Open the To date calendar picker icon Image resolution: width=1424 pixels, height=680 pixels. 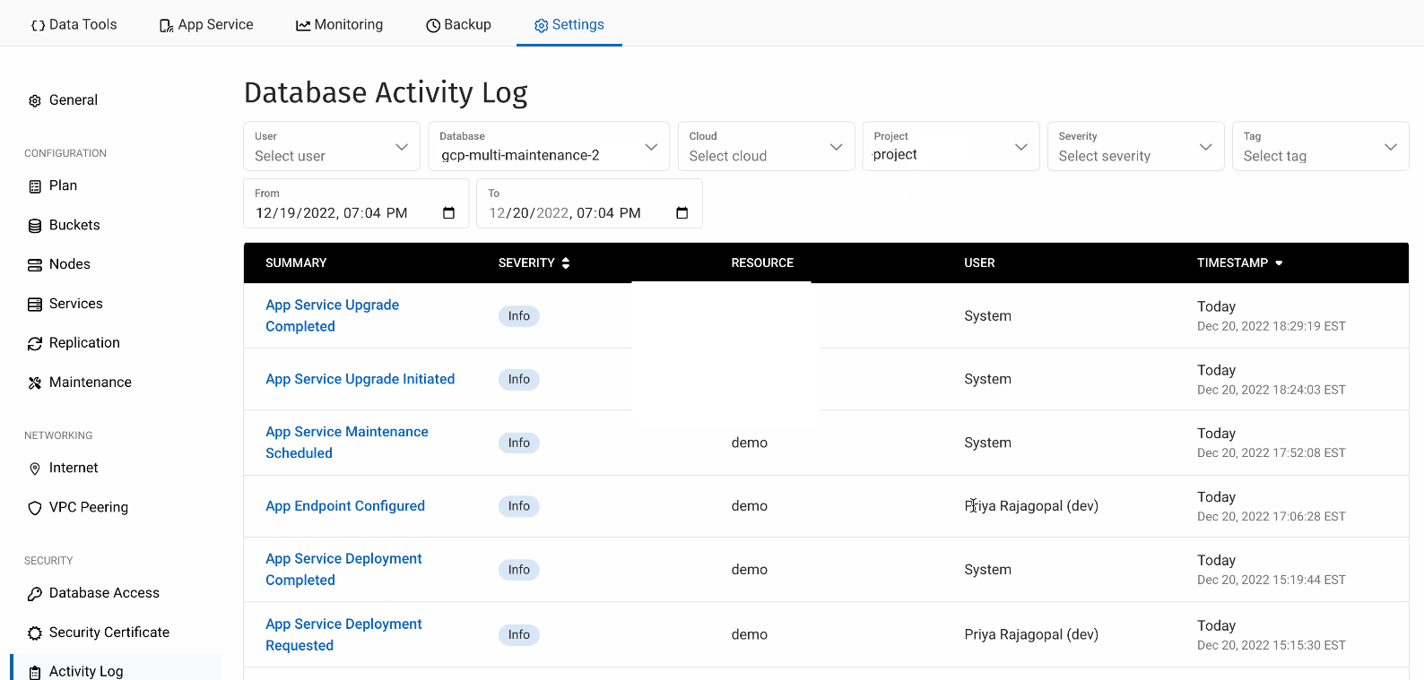[682, 213]
